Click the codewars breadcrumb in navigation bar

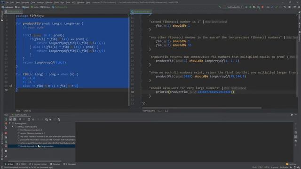coord(8,7)
